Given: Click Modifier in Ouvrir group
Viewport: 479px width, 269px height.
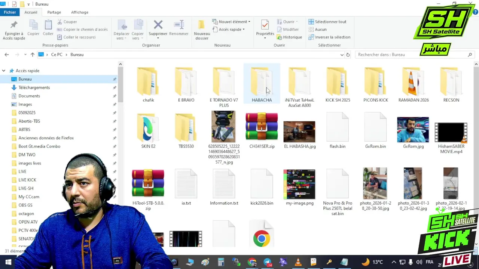Looking at the screenshot, I should pyautogui.click(x=288, y=30).
